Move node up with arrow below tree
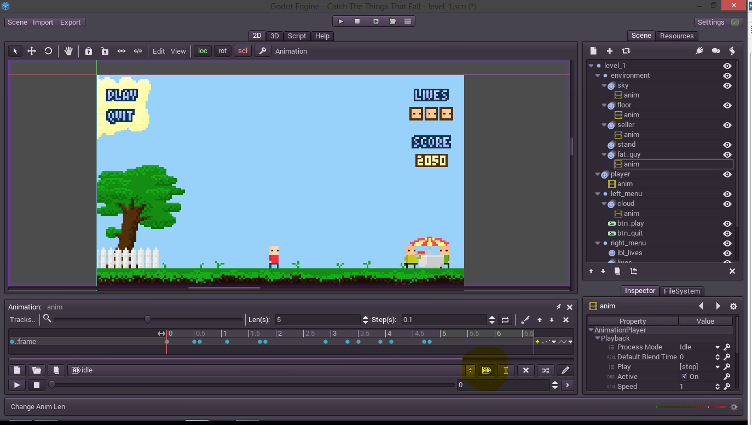 point(591,271)
